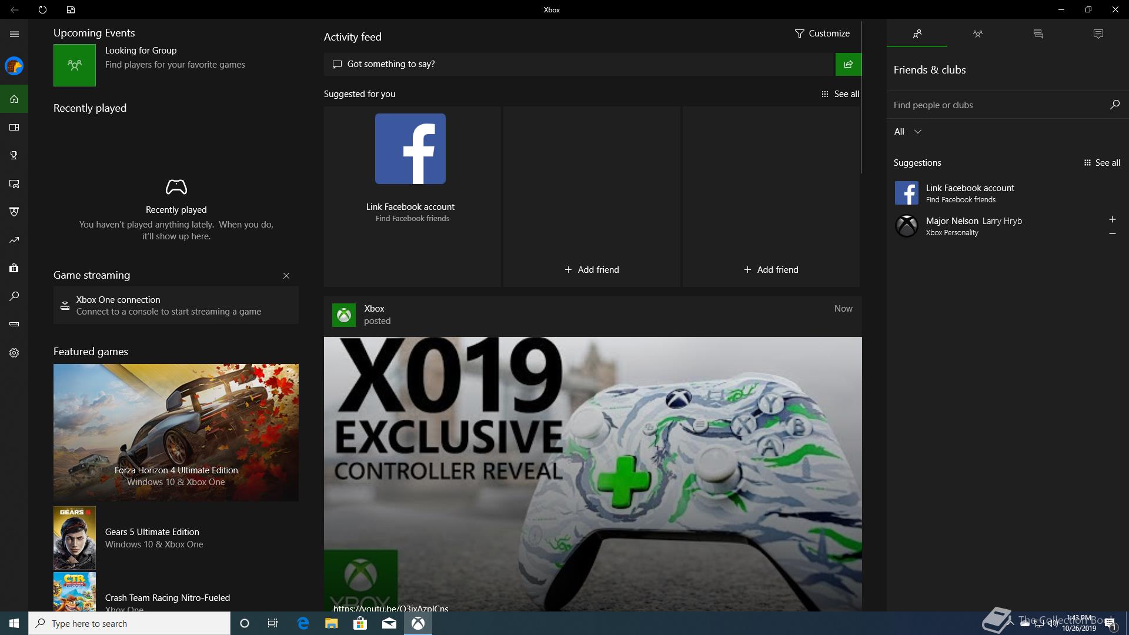Click the back arrow in title bar

point(14,9)
